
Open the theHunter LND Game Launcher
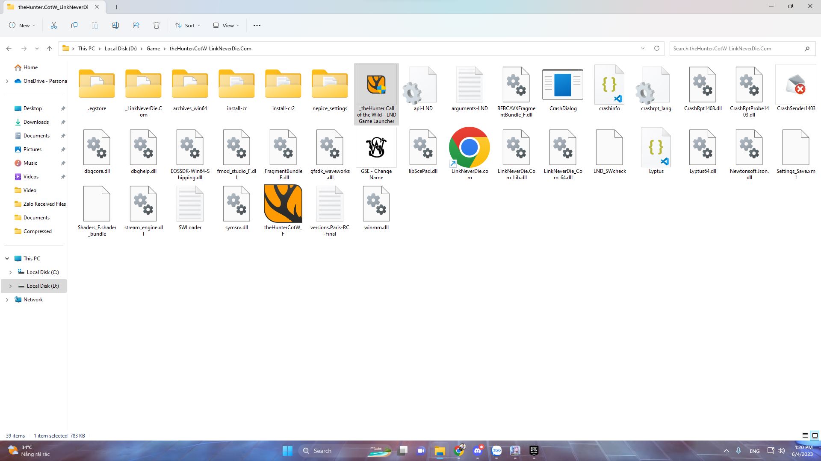tap(376, 85)
